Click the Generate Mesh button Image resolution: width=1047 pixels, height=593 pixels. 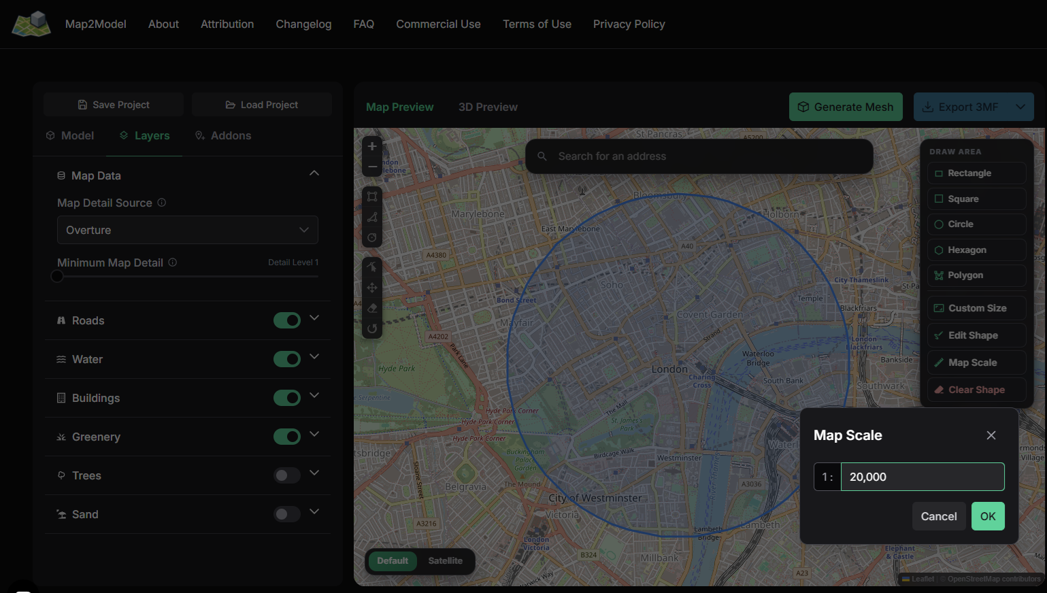[846, 107]
